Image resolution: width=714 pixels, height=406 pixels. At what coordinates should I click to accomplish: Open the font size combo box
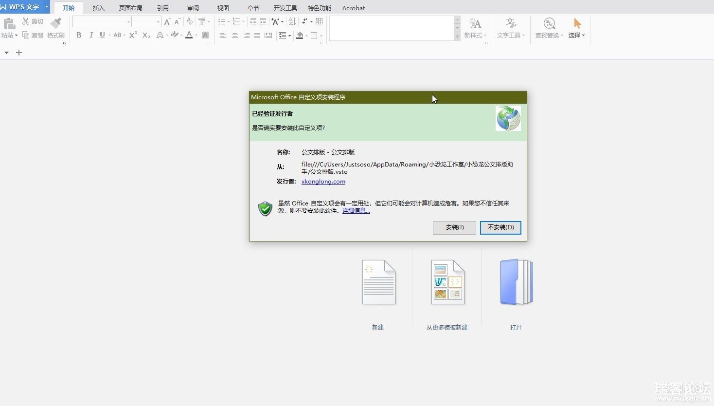[x=146, y=21]
